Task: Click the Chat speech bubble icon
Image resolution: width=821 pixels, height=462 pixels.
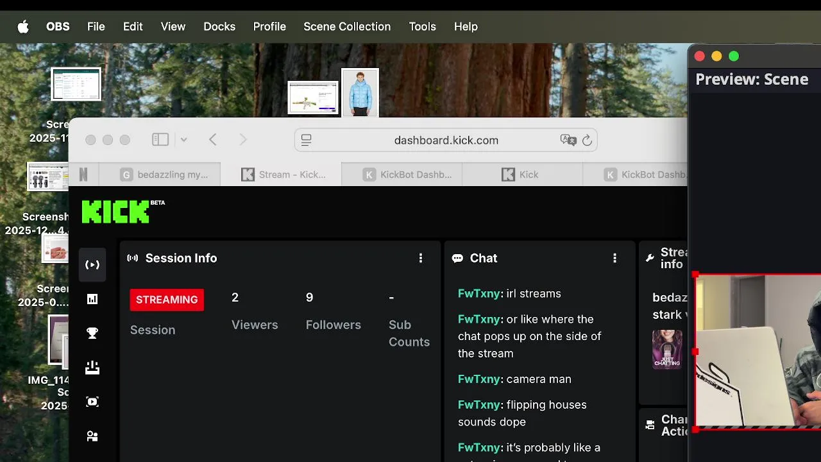Action: (457, 258)
